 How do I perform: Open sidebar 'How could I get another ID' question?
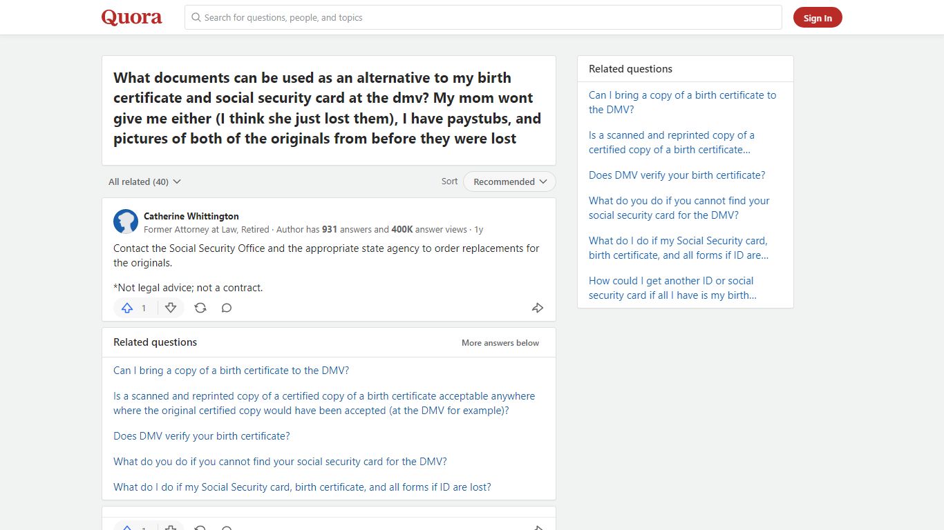click(672, 288)
